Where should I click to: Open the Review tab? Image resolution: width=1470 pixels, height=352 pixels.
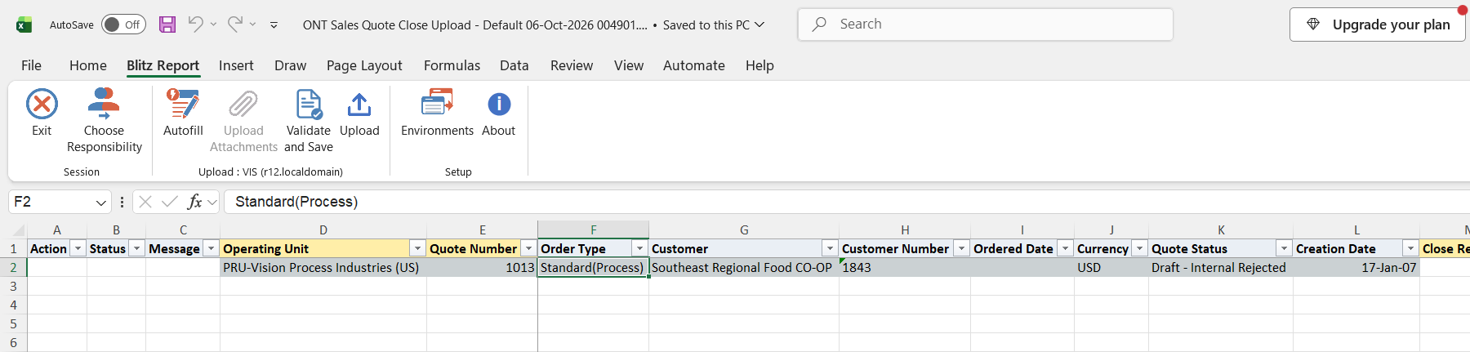572,65
